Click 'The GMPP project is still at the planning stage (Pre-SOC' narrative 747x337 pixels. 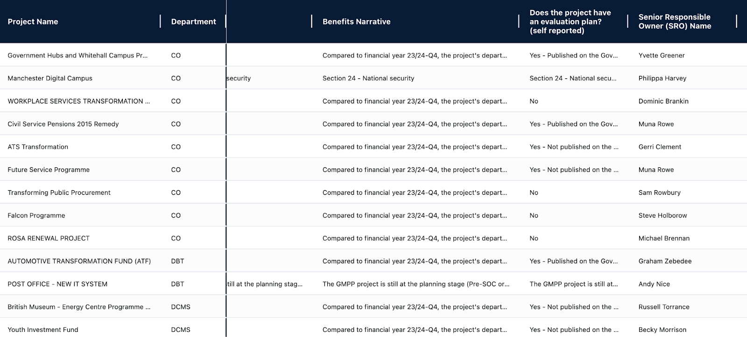coord(416,284)
